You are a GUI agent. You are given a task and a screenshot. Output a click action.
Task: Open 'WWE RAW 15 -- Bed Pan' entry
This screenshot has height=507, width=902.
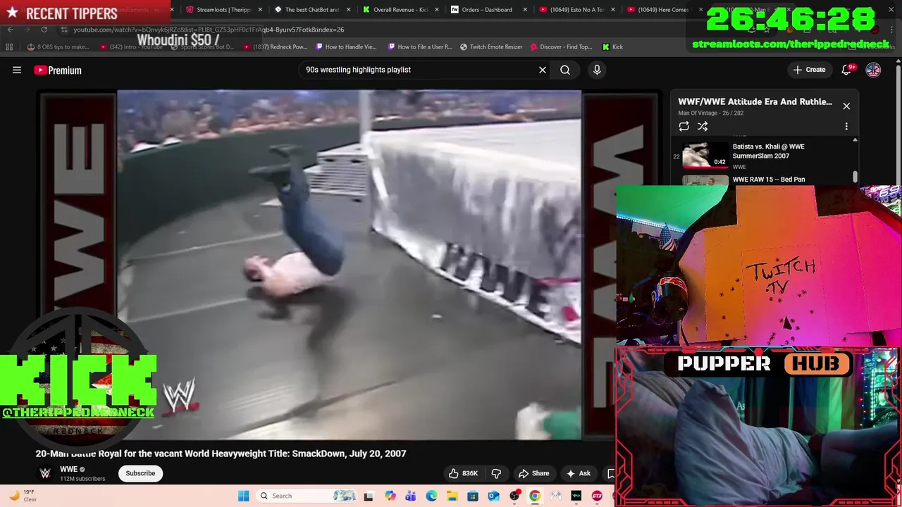(x=769, y=180)
